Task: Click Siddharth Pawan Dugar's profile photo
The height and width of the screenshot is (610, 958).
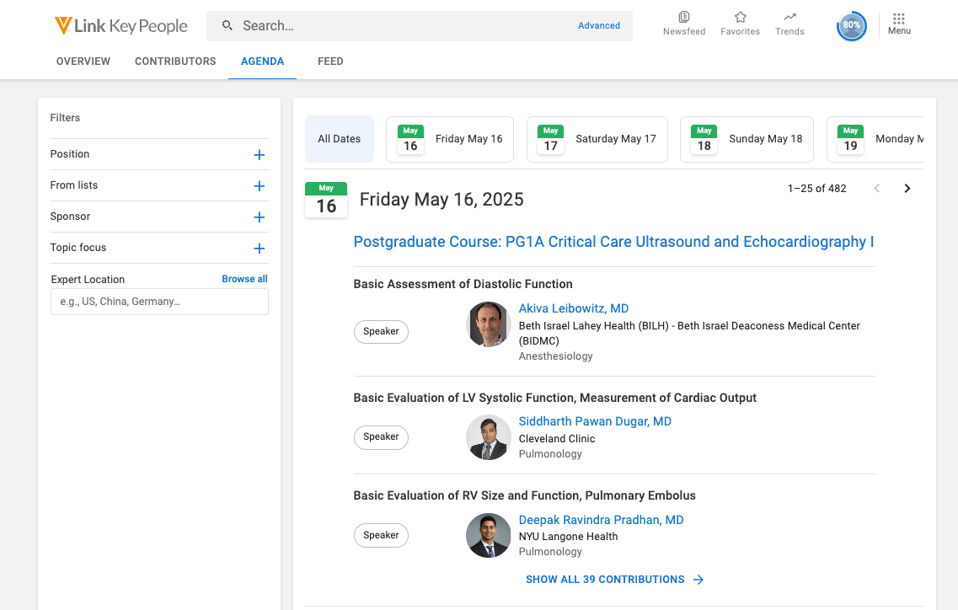Action: pyautogui.click(x=489, y=437)
